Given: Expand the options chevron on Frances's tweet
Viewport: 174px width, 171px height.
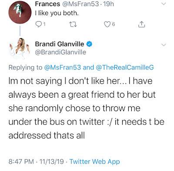Looking at the screenshot, I should pos(164,4).
